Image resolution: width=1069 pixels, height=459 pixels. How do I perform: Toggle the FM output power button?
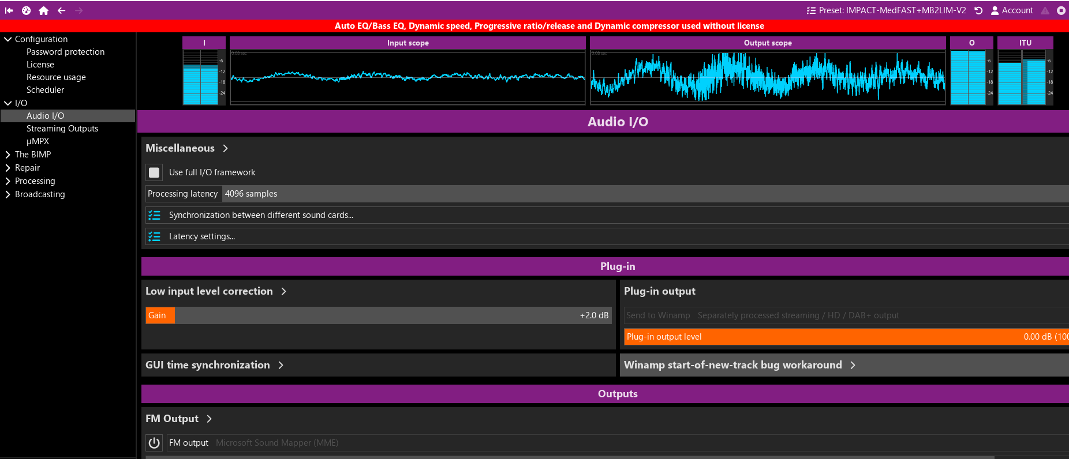(154, 443)
